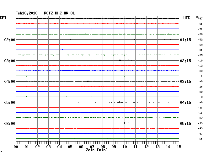This screenshot has height=155, width=204.
Task: Click the DC offset value -47
Action: click(200, 19)
